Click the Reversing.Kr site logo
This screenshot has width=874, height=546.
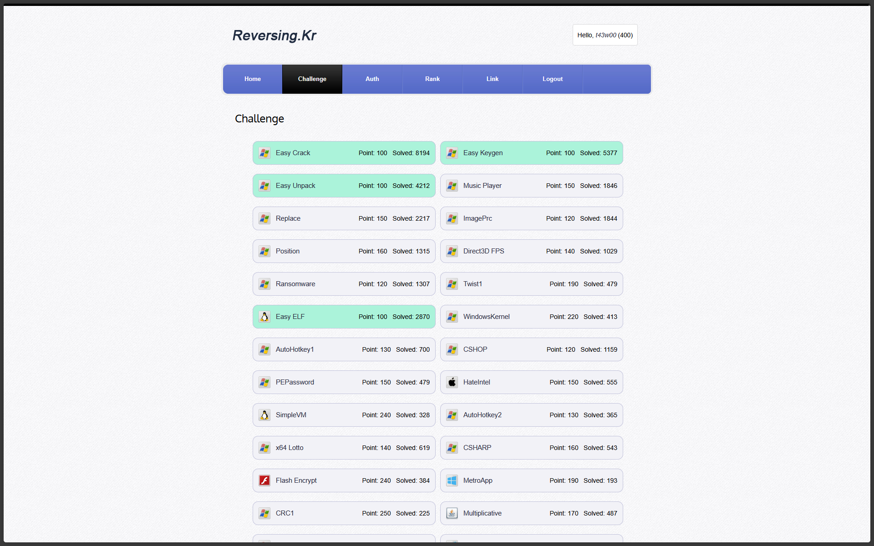[x=274, y=35]
